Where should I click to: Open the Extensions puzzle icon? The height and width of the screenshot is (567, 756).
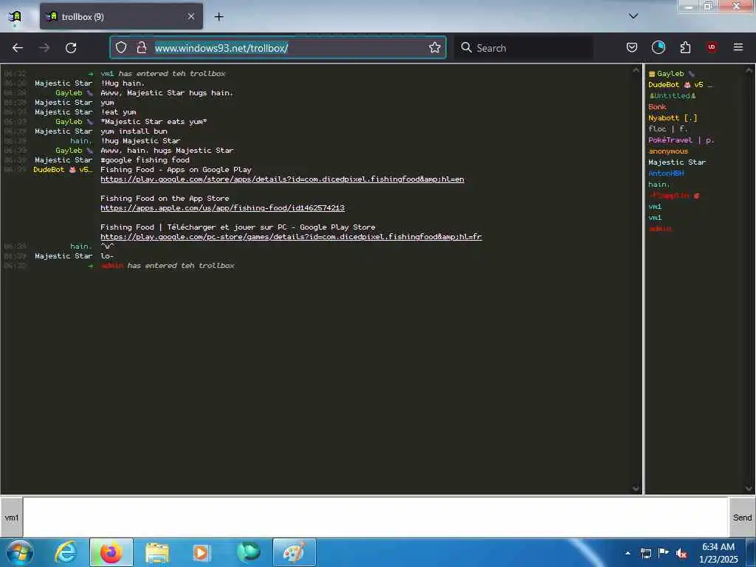[685, 47]
